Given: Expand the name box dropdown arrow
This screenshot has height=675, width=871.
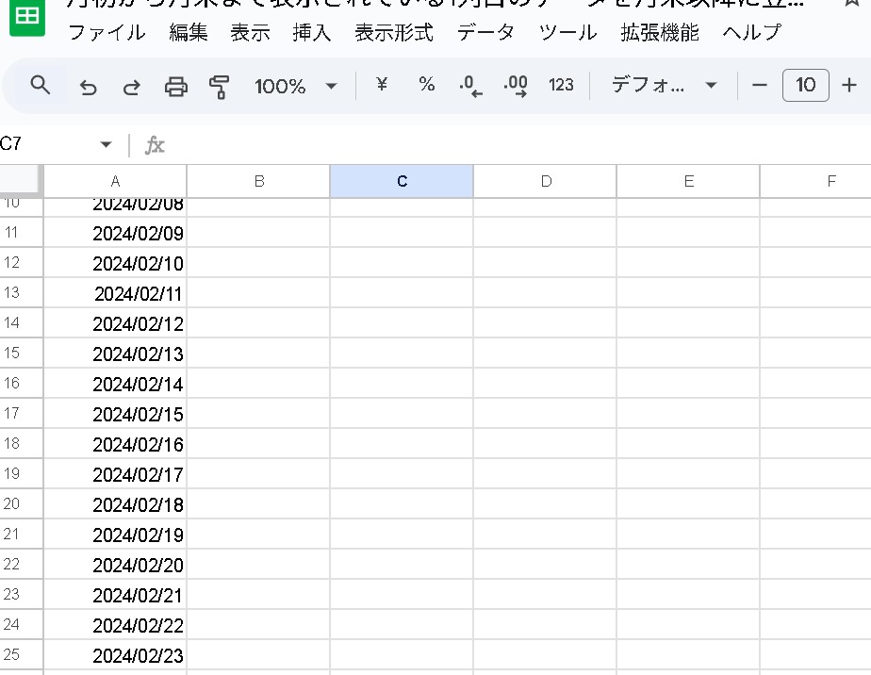Looking at the screenshot, I should tap(106, 144).
